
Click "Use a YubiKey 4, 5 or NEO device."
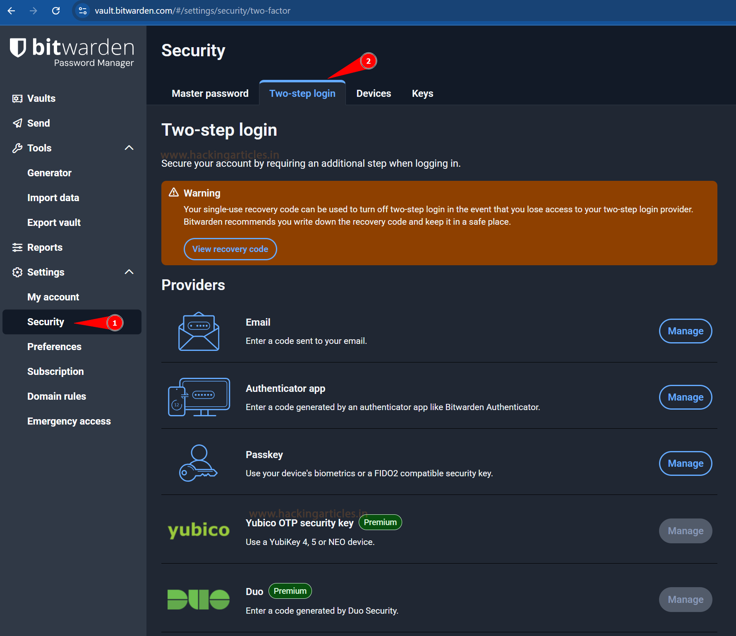click(x=310, y=542)
